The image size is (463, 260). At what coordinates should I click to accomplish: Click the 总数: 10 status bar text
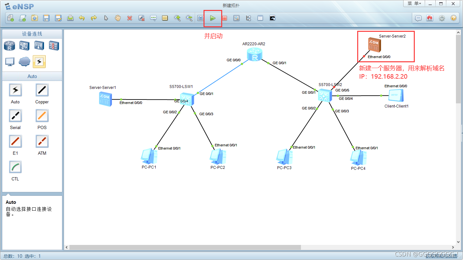click(13, 256)
